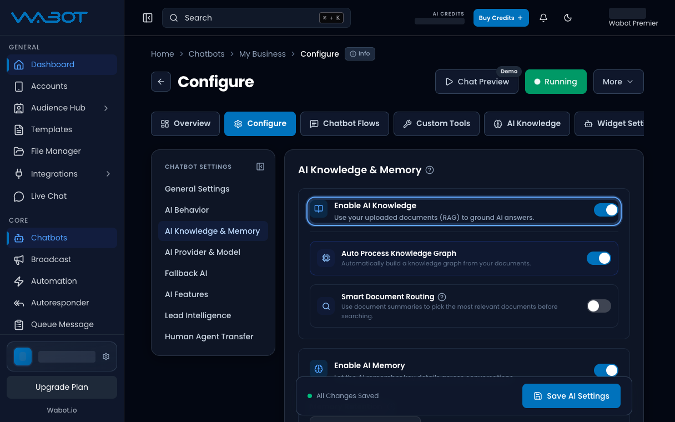
Task: Click the back arrow beside Configure
Action: click(x=161, y=82)
